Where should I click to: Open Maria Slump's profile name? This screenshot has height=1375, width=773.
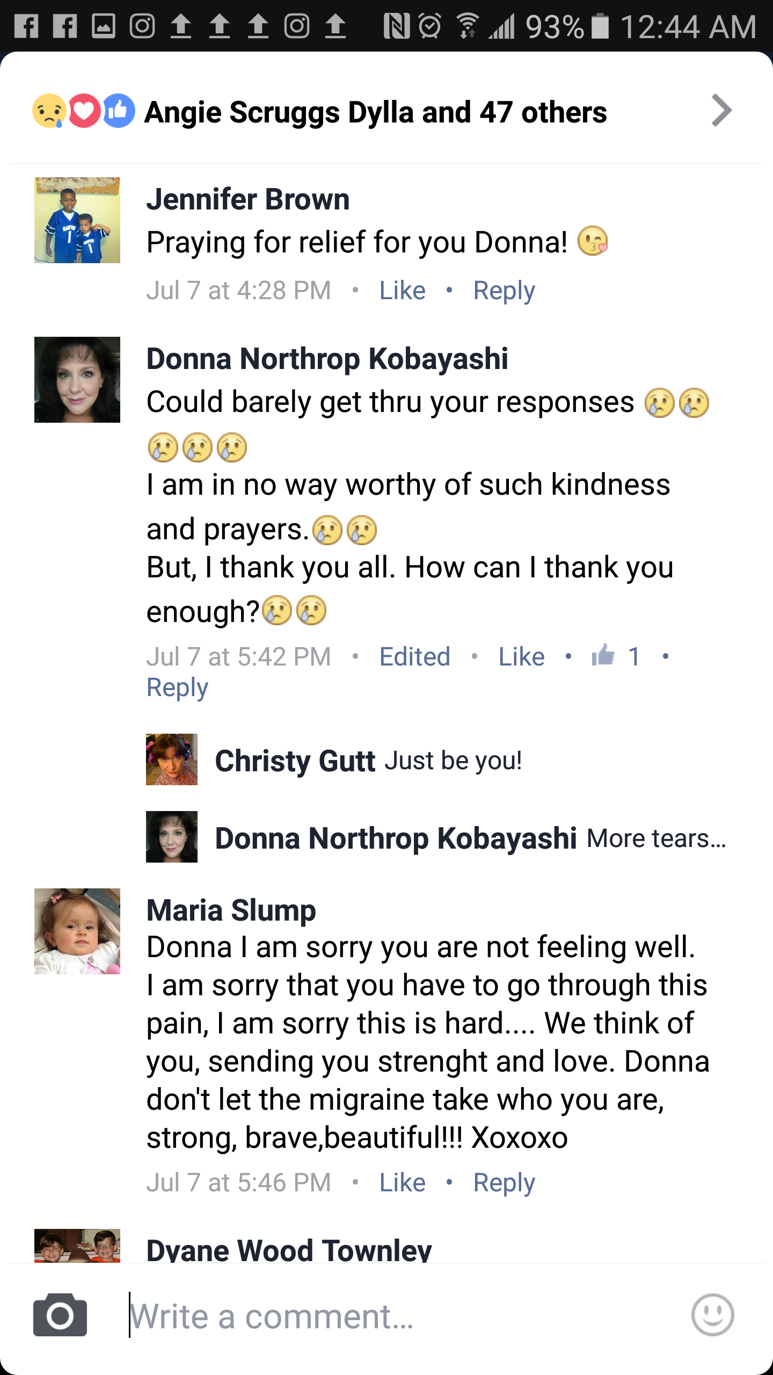pyautogui.click(x=231, y=910)
